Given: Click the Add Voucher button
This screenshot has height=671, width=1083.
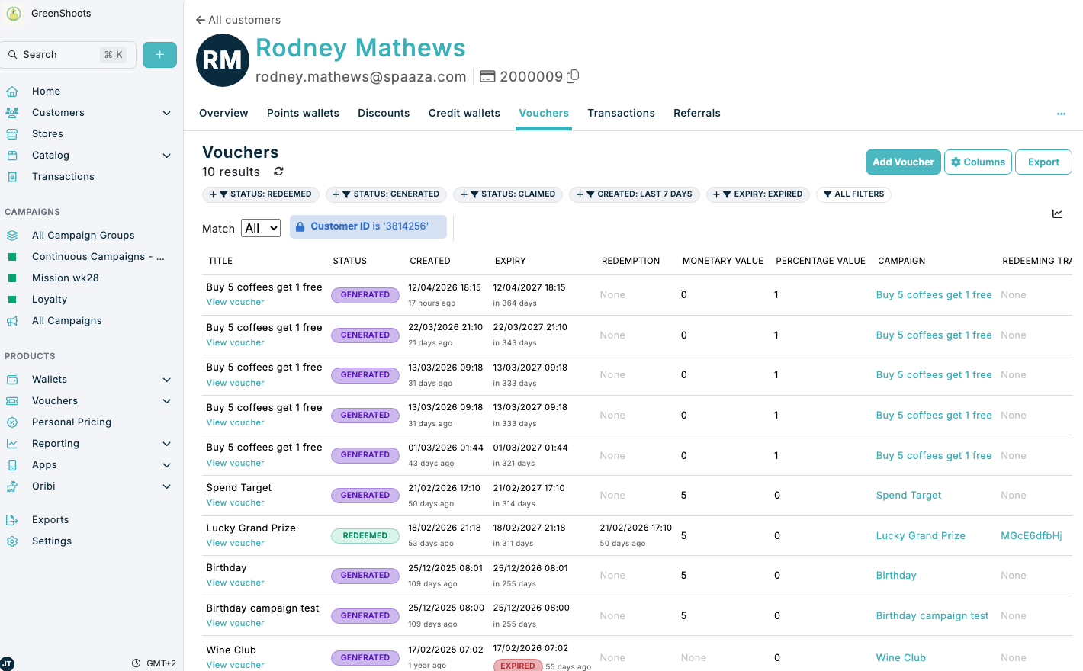Looking at the screenshot, I should coord(903,162).
